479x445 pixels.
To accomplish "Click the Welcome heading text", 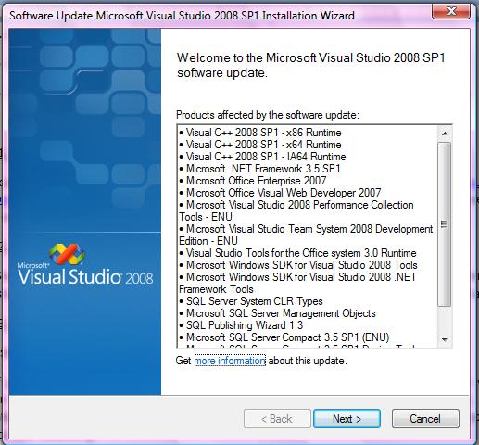I will (x=311, y=66).
